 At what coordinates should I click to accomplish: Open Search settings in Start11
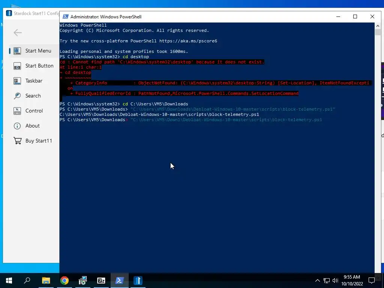tap(34, 96)
